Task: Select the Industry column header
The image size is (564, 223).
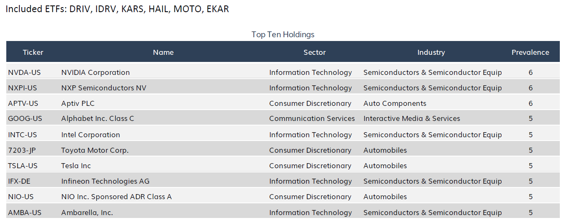Action: click(431, 52)
